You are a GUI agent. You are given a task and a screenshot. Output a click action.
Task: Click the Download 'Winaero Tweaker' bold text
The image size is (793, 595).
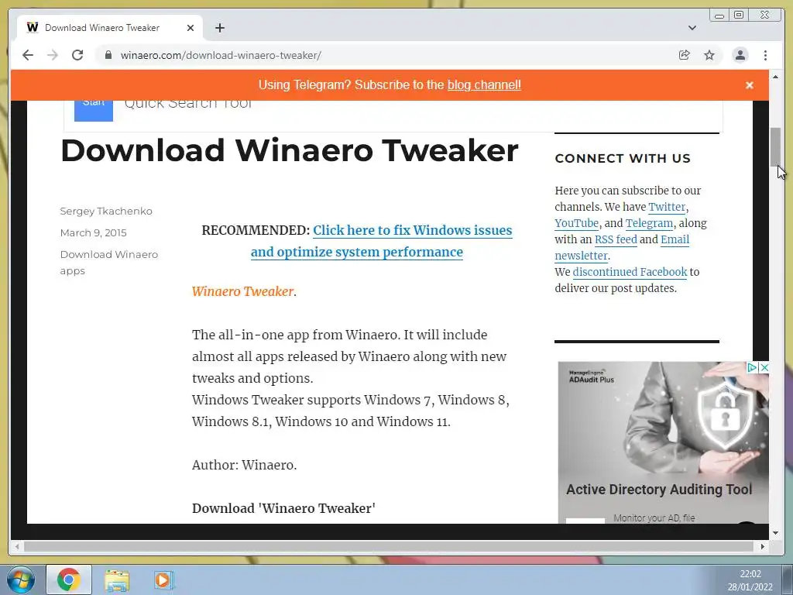click(283, 508)
